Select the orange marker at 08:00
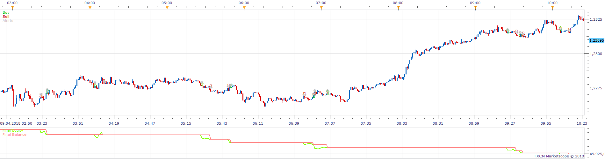 [398, 8]
